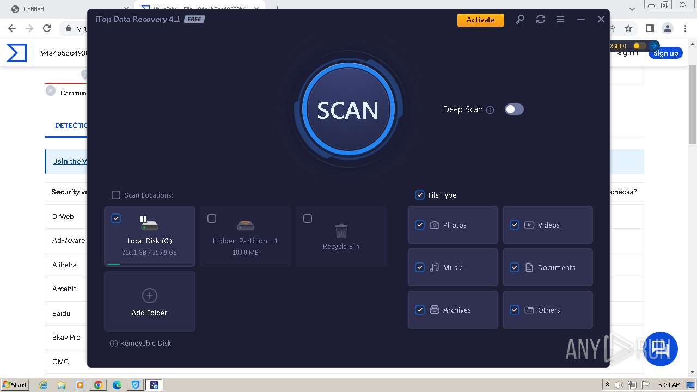
Task: Click the Removable Disk info icon
Action: [114, 344]
